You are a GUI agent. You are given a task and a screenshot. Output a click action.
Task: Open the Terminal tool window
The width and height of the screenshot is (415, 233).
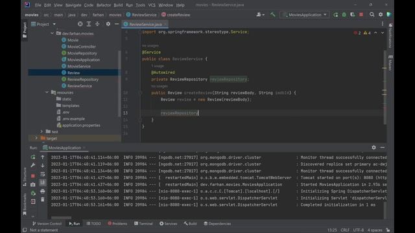(143, 223)
